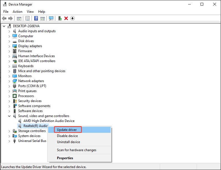Click the Action pane toolbar icon
221x170 pixels.
point(43,18)
